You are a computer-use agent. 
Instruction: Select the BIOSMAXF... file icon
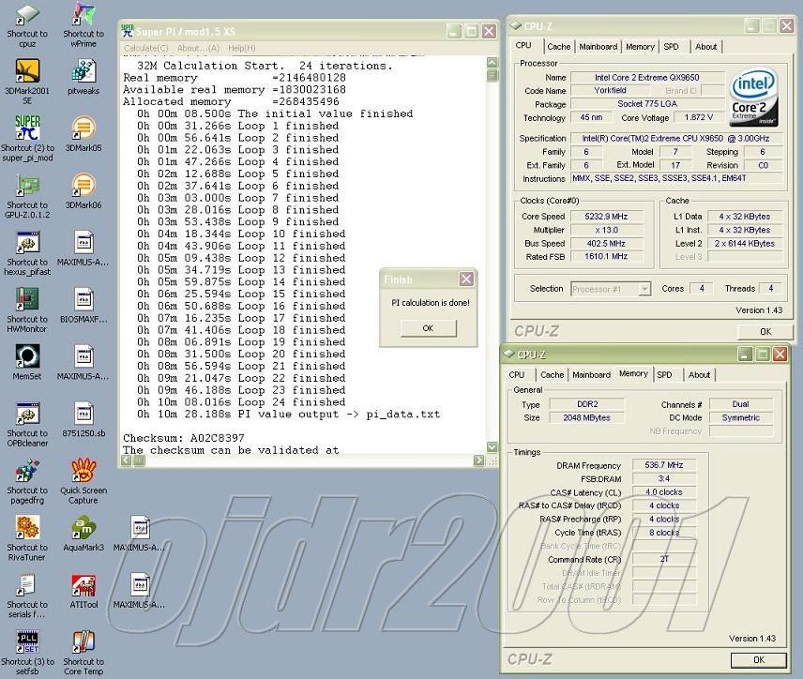point(83,307)
